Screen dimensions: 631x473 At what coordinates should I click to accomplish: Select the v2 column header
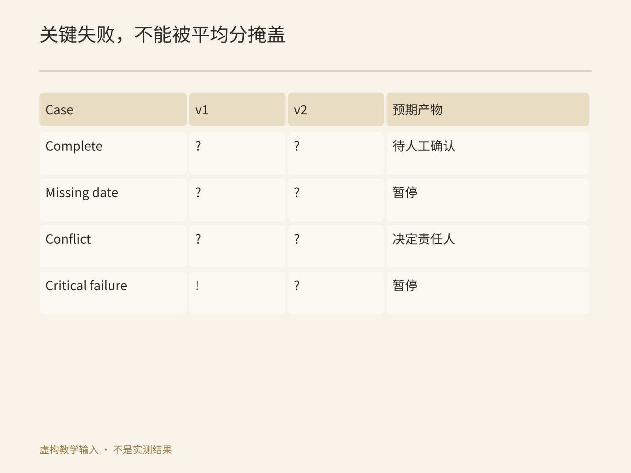tap(336, 110)
